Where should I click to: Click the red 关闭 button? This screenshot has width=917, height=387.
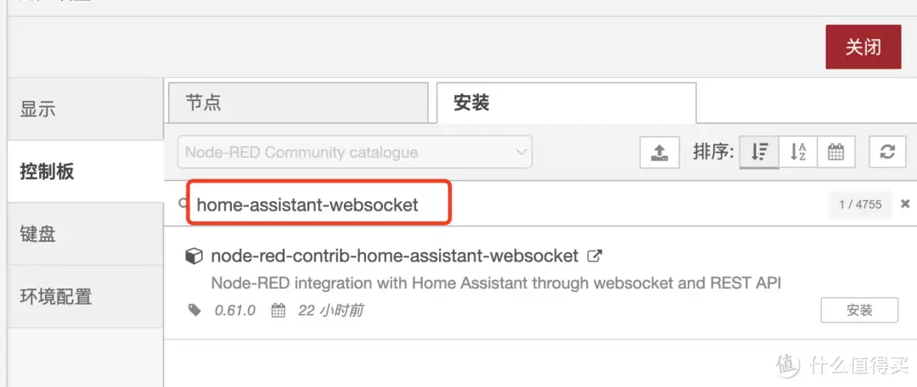(x=864, y=47)
